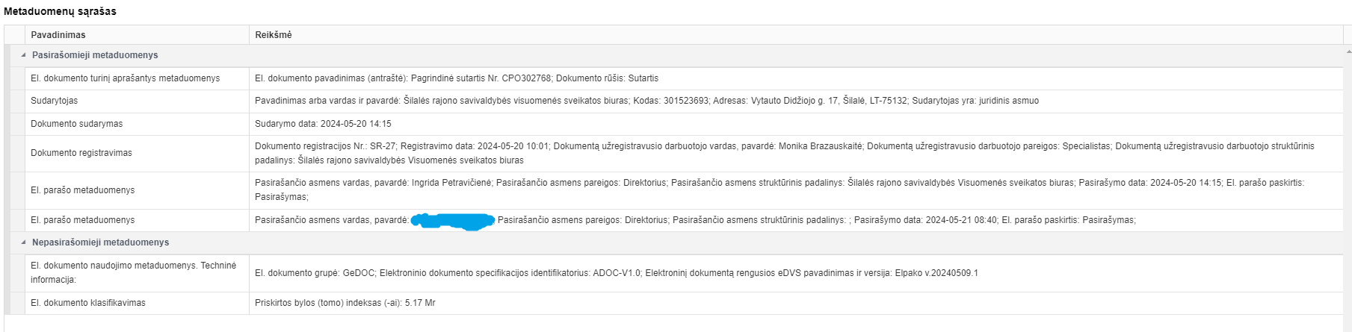Viewport: 1352px width, 332px height.
Task: Click the Reikšmė column header
Action: click(274, 35)
